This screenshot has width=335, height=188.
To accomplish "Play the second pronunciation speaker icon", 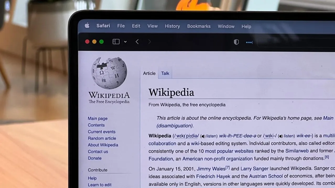I will click(x=281, y=136).
